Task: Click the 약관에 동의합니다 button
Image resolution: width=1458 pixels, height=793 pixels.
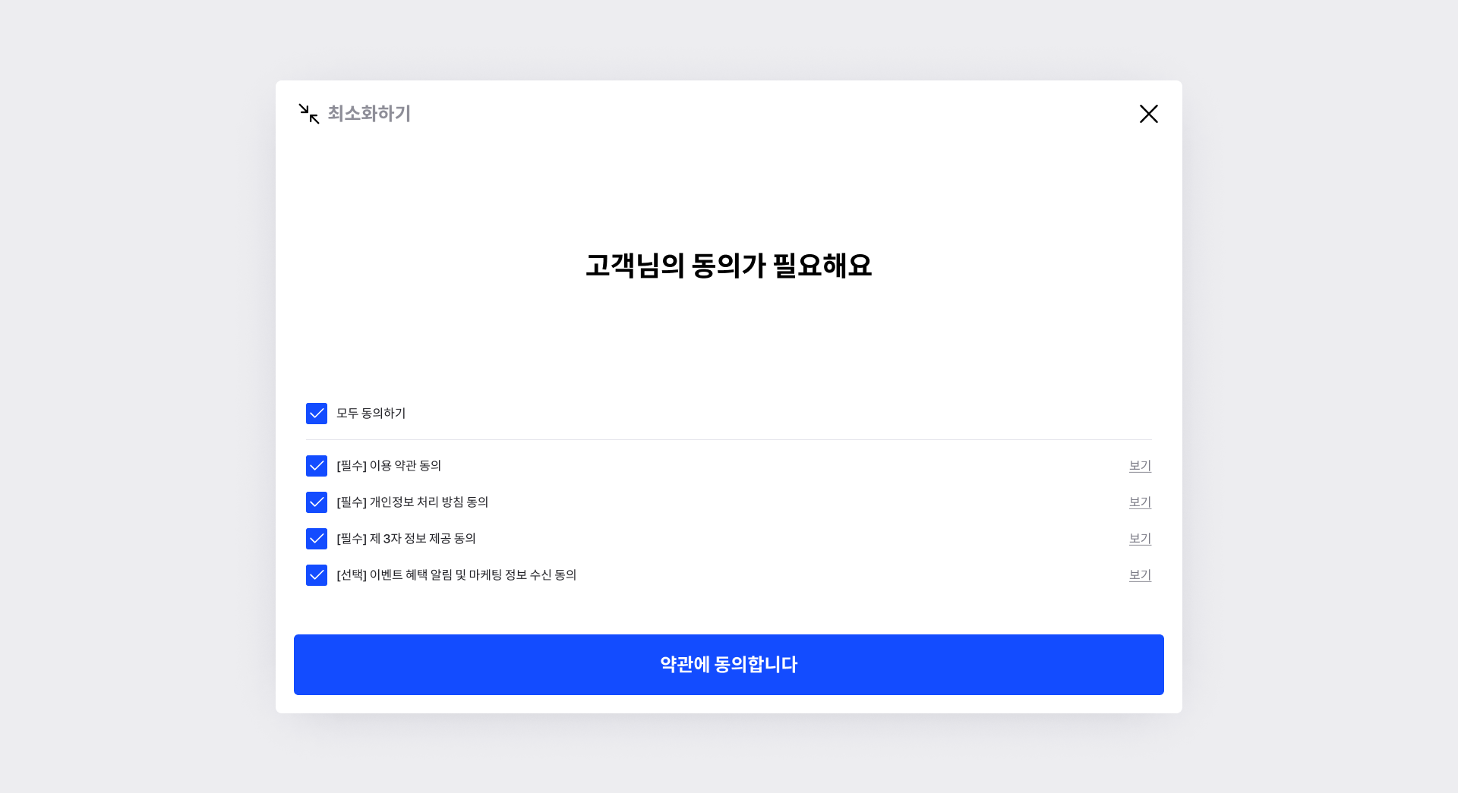Action: 729,665
